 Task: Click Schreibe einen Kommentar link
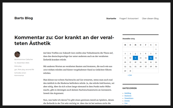(20, 74)
